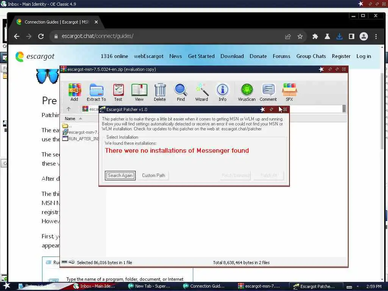Click taskbar escargot-msn-7 WinRAR button
388x291 pixels.
(x=259, y=286)
